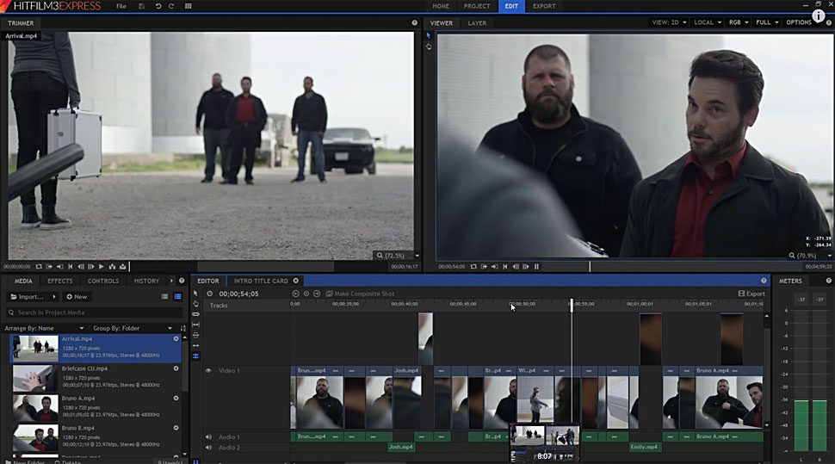This screenshot has width=835, height=464.
Task: Click the Search in Project Media field
Action: (95, 312)
